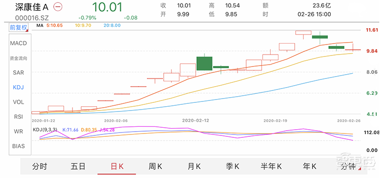384x178 pixels.
Task: Switch to the 月K tab
Action: click(194, 167)
